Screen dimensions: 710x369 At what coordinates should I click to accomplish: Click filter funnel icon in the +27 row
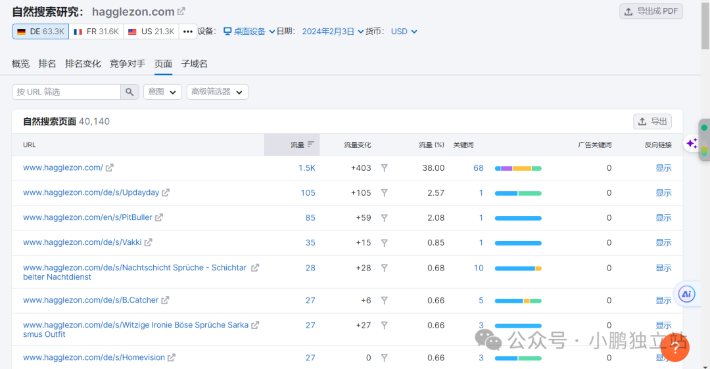pyautogui.click(x=384, y=325)
